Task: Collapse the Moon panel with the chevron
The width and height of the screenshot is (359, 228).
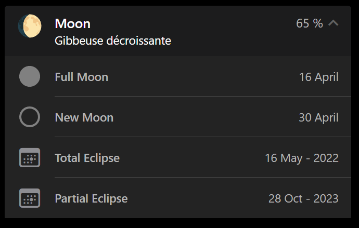Action: pyautogui.click(x=334, y=23)
